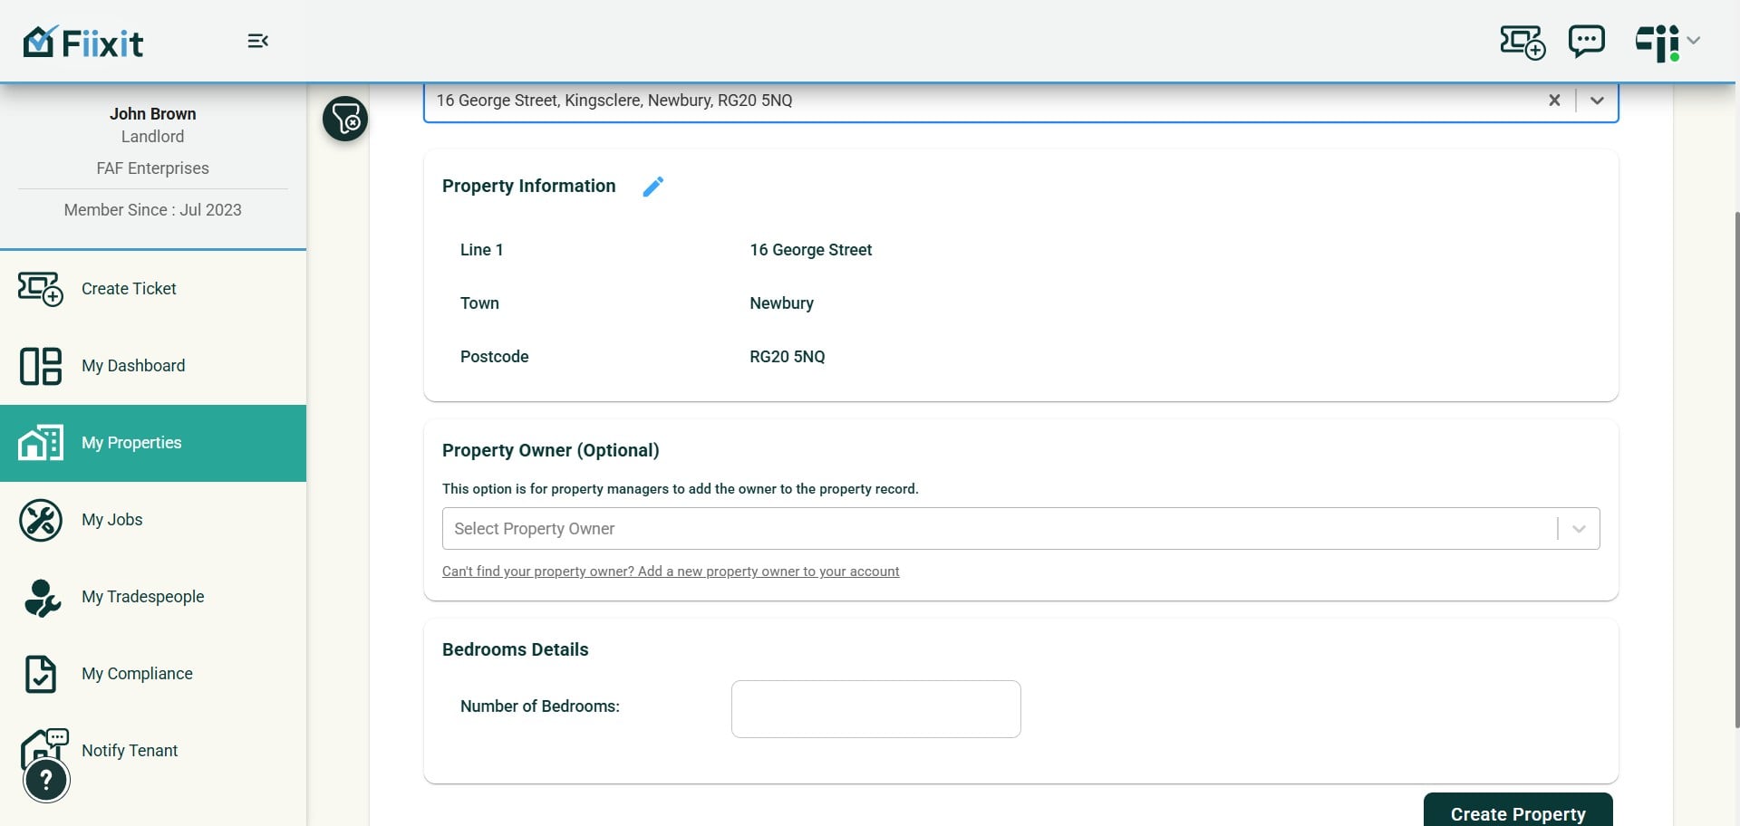
Task: Follow Add a new property owner link
Action: [x=671, y=571]
